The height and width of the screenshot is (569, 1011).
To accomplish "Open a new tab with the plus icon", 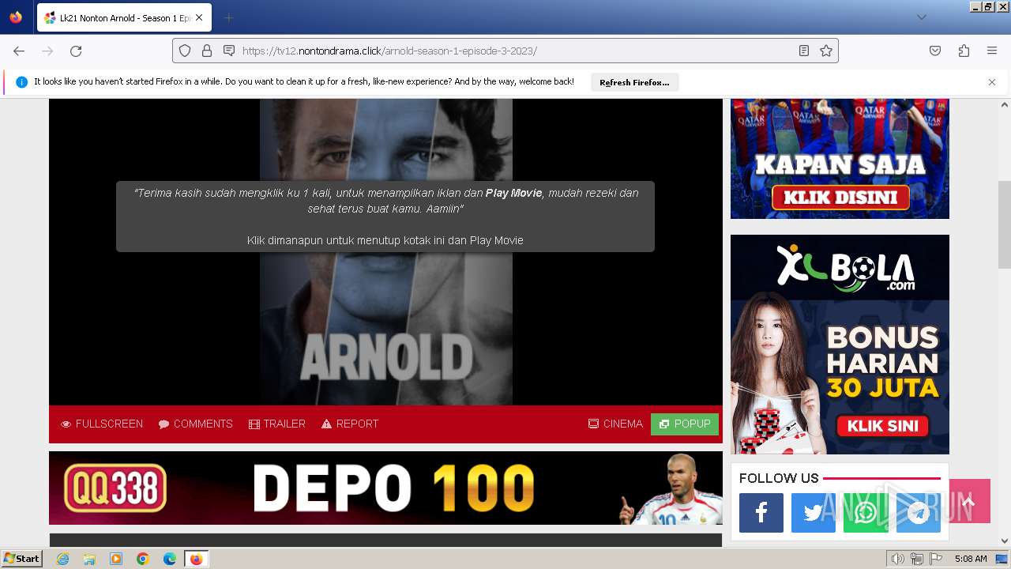I will tap(228, 17).
